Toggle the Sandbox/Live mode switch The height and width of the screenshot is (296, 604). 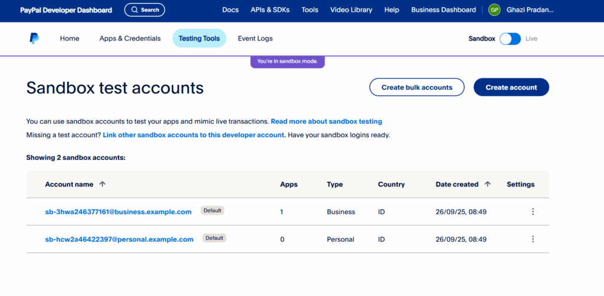pos(510,39)
